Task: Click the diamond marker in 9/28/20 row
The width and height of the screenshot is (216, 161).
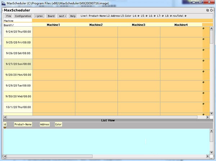Action: (203, 71)
